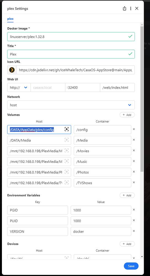
Task: Open folder picker for /DATA/Media host path
Action: (x=67, y=140)
